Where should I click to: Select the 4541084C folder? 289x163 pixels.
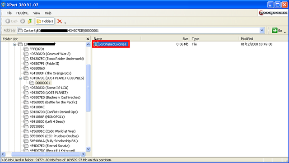[37, 107]
